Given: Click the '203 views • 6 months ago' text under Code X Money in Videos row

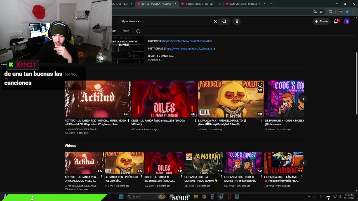Looking at the screenshot, I should click(237, 186).
